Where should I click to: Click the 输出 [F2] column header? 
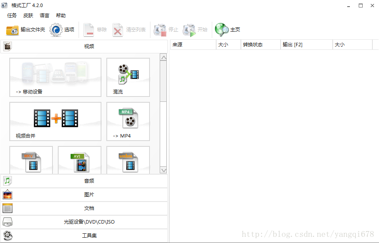pyautogui.click(x=307, y=45)
